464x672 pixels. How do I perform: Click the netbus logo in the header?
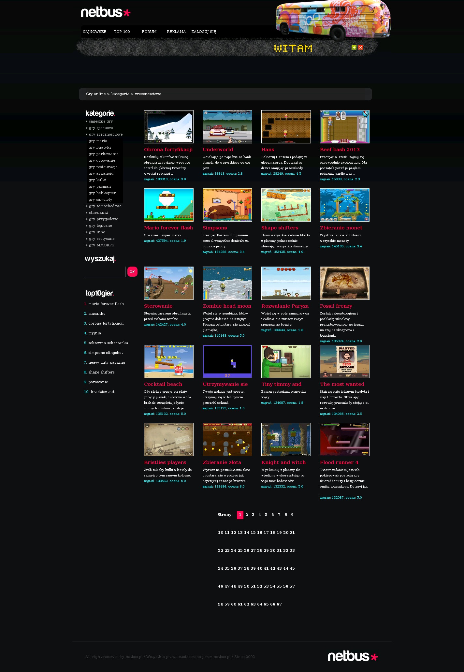105,12
